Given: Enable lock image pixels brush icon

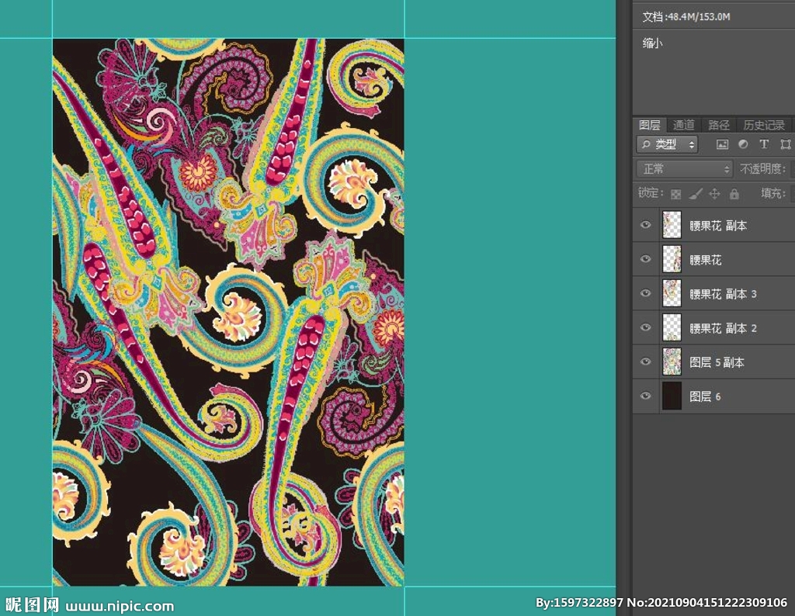Looking at the screenshot, I should point(696,194).
